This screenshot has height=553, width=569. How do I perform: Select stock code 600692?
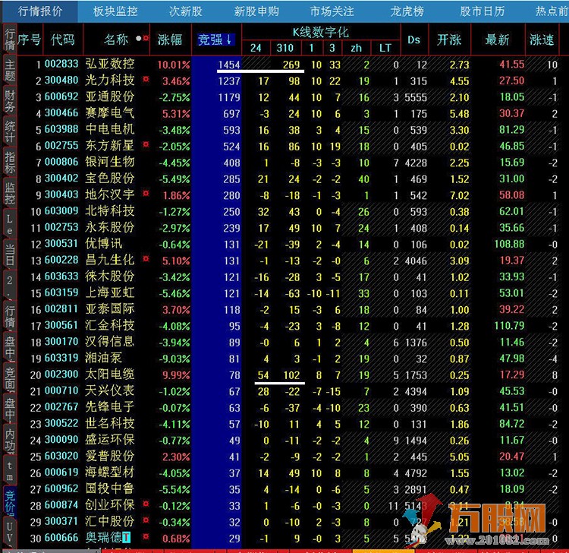[x=61, y=96]
